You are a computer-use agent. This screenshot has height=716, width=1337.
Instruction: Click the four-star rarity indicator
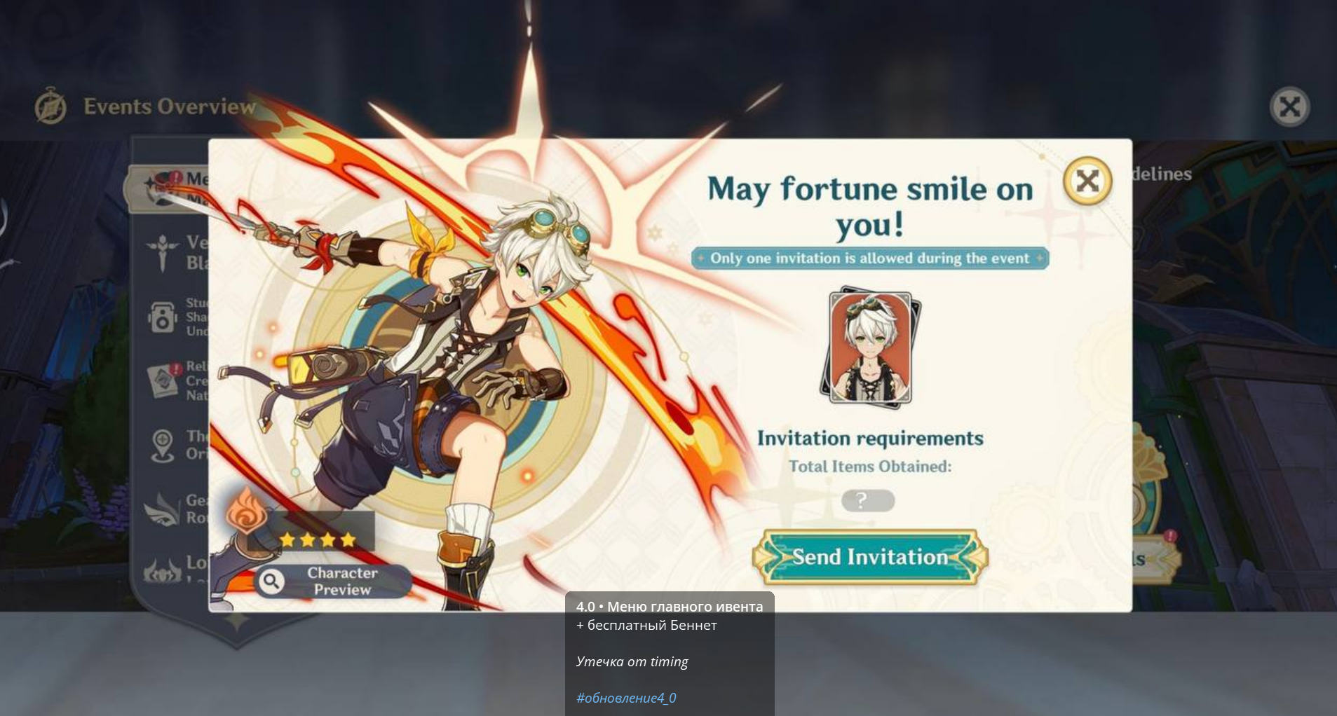pos(318,539)
